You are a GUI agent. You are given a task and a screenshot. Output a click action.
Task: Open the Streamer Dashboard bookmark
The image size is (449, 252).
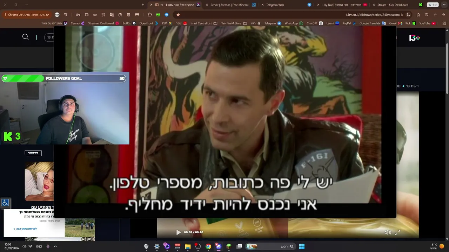tap(103, 23)
